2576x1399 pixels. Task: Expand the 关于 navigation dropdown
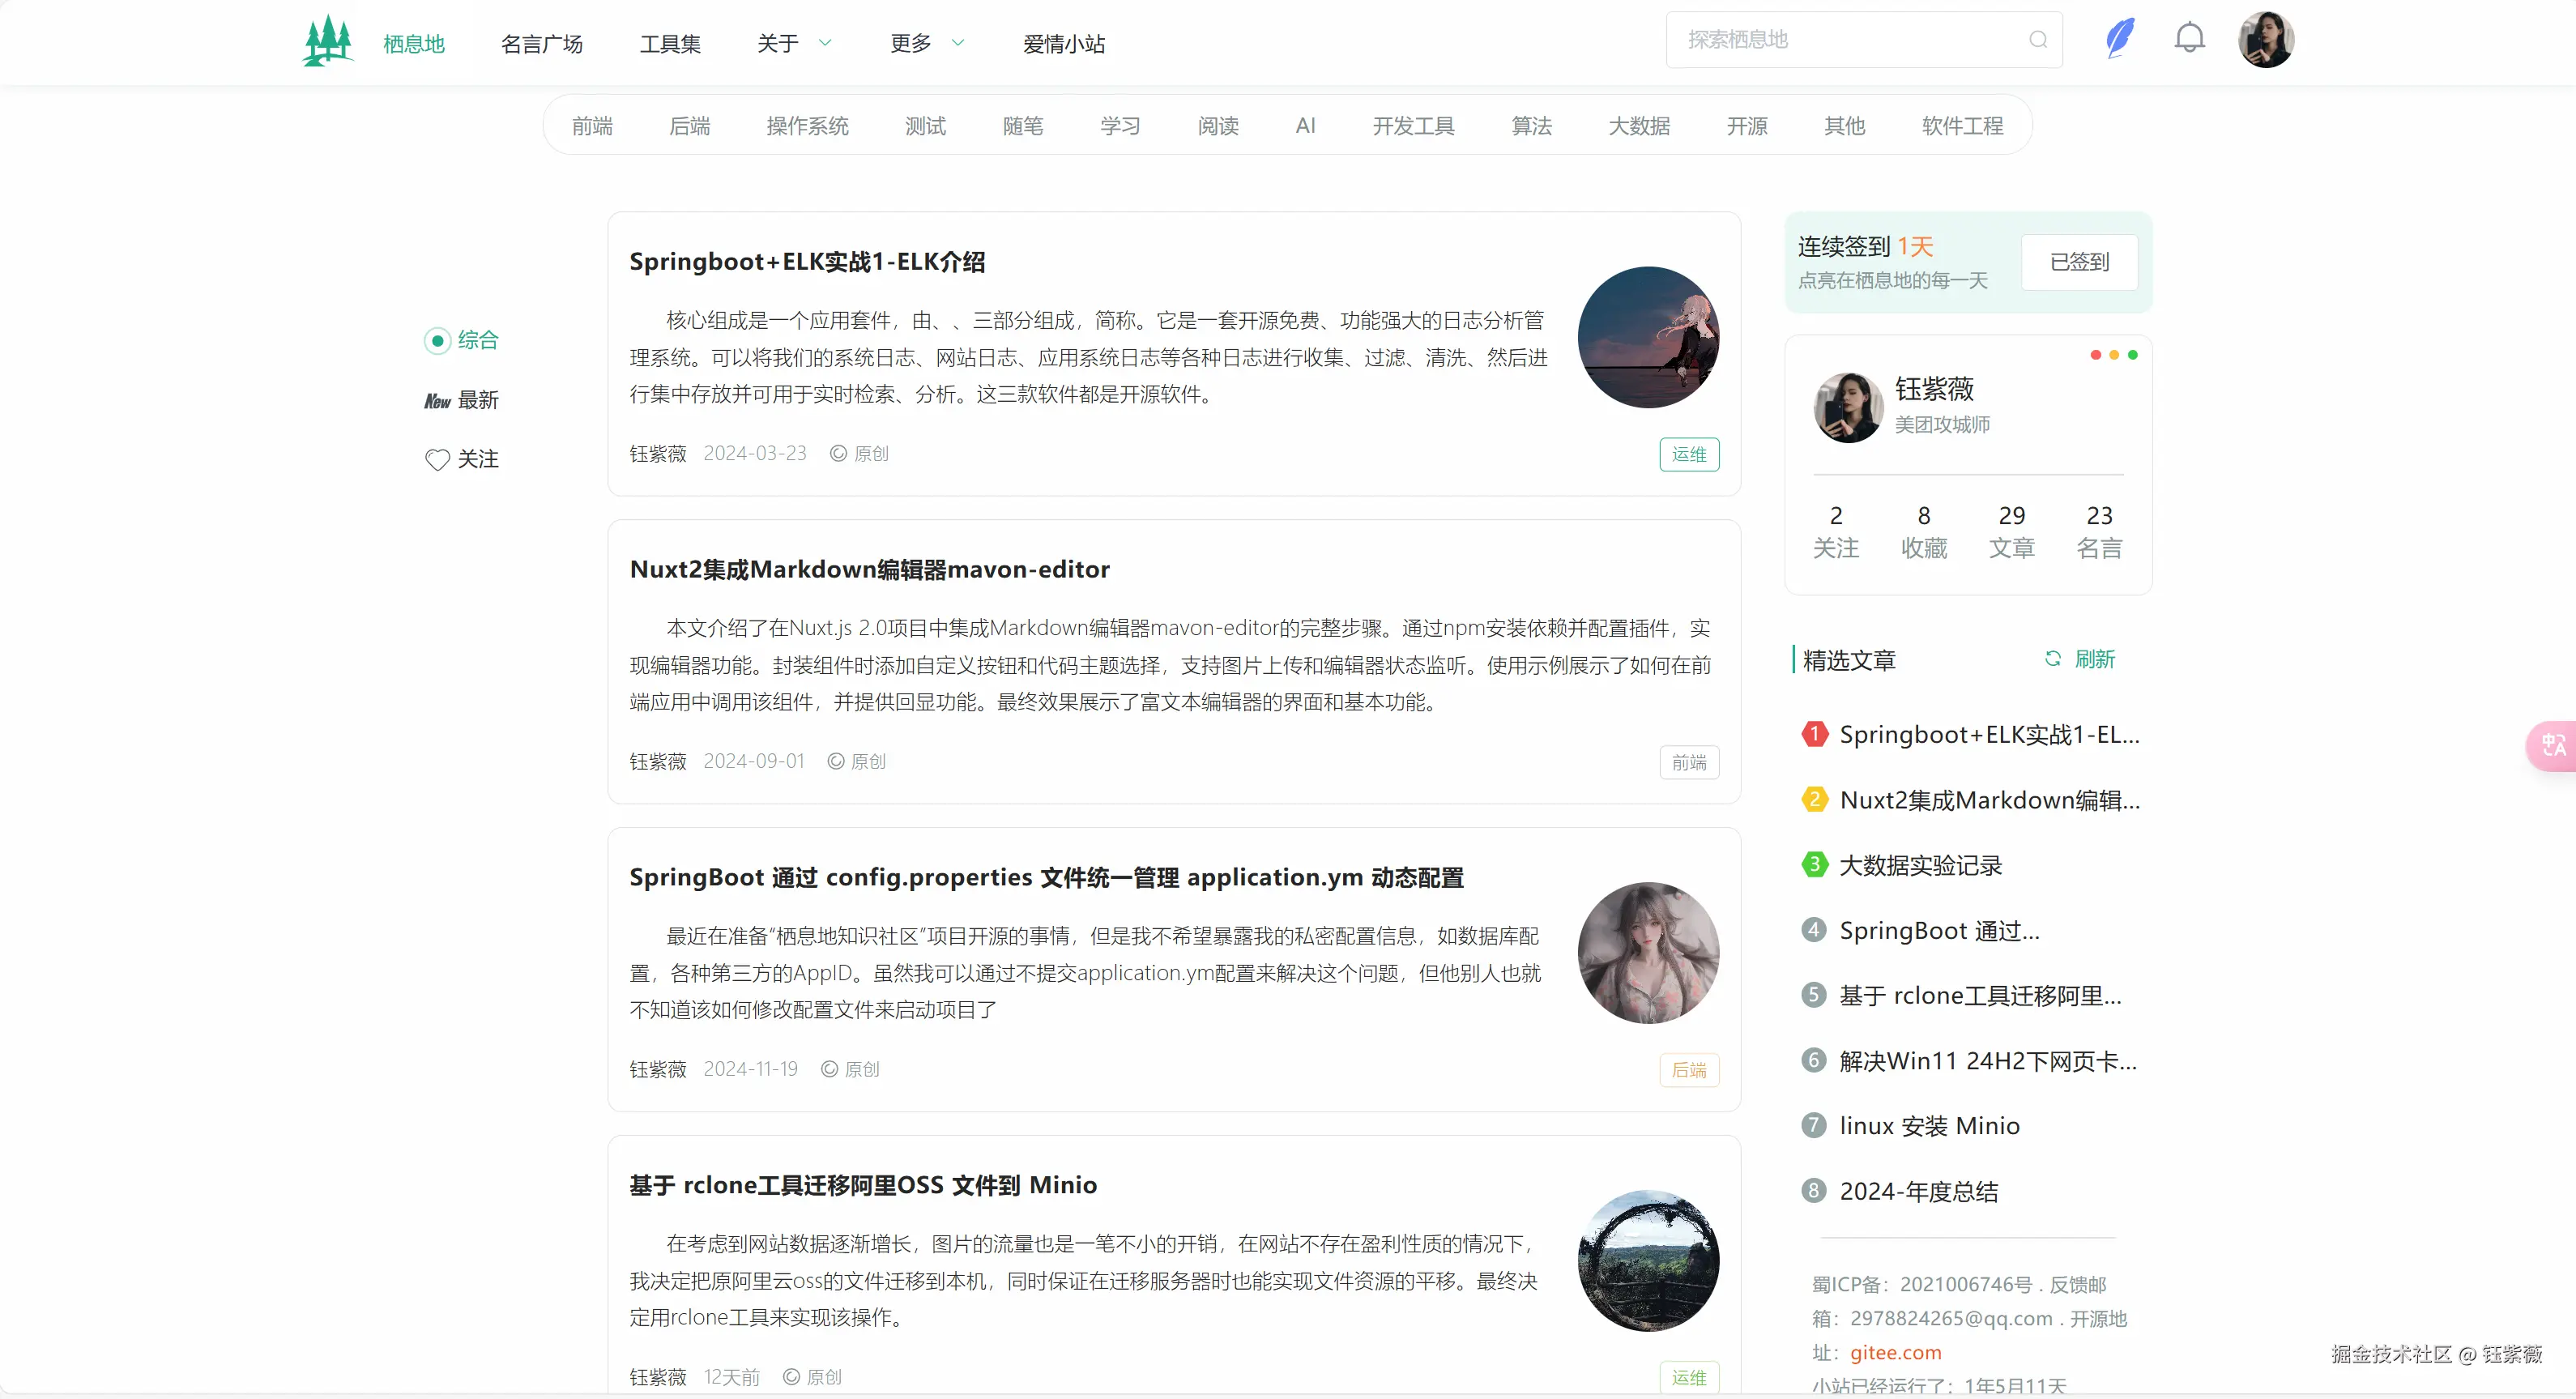pos(793,43)
